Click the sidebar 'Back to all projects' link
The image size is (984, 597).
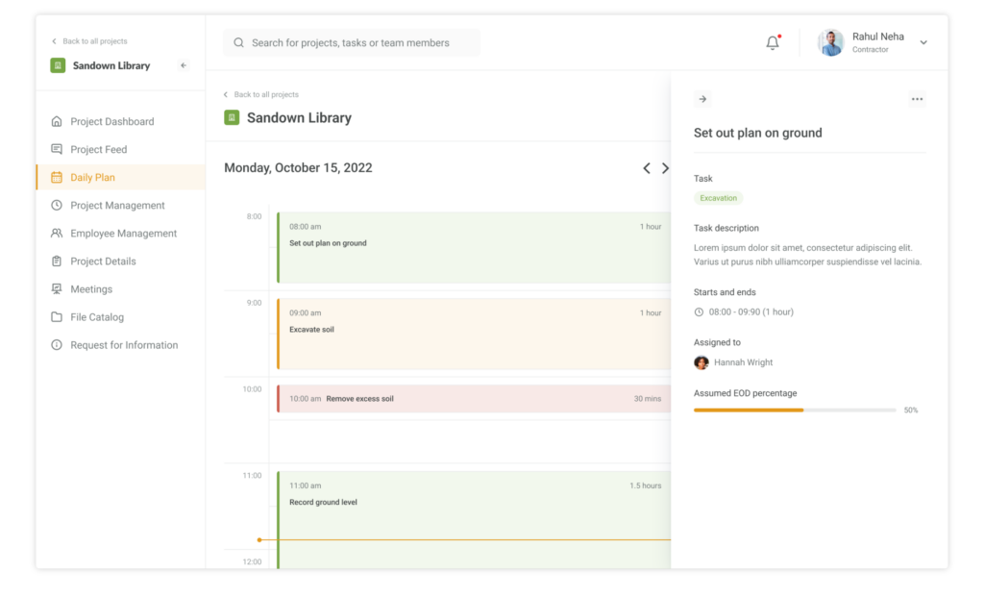click(94, 41)
